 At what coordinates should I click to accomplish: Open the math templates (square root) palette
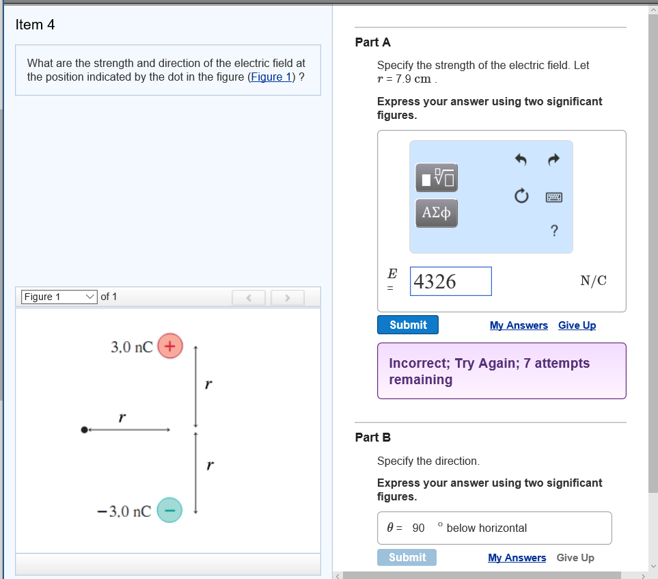pos(437,178)
